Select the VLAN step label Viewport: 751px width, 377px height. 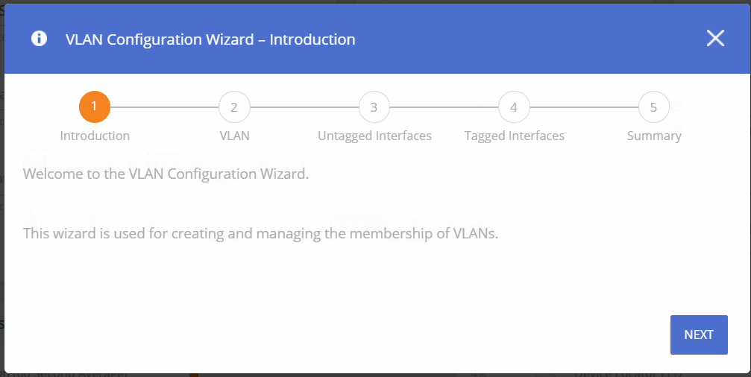point(234,136)
